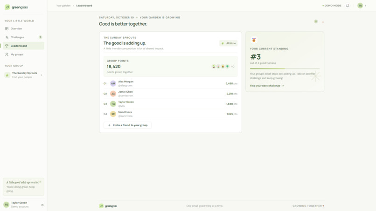376x211 pixels.
Task: Click 'One small good thing at a time.' footer
Action: (x=204, y=206)
